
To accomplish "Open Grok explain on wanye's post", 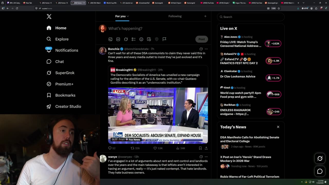I will point(201,157).
